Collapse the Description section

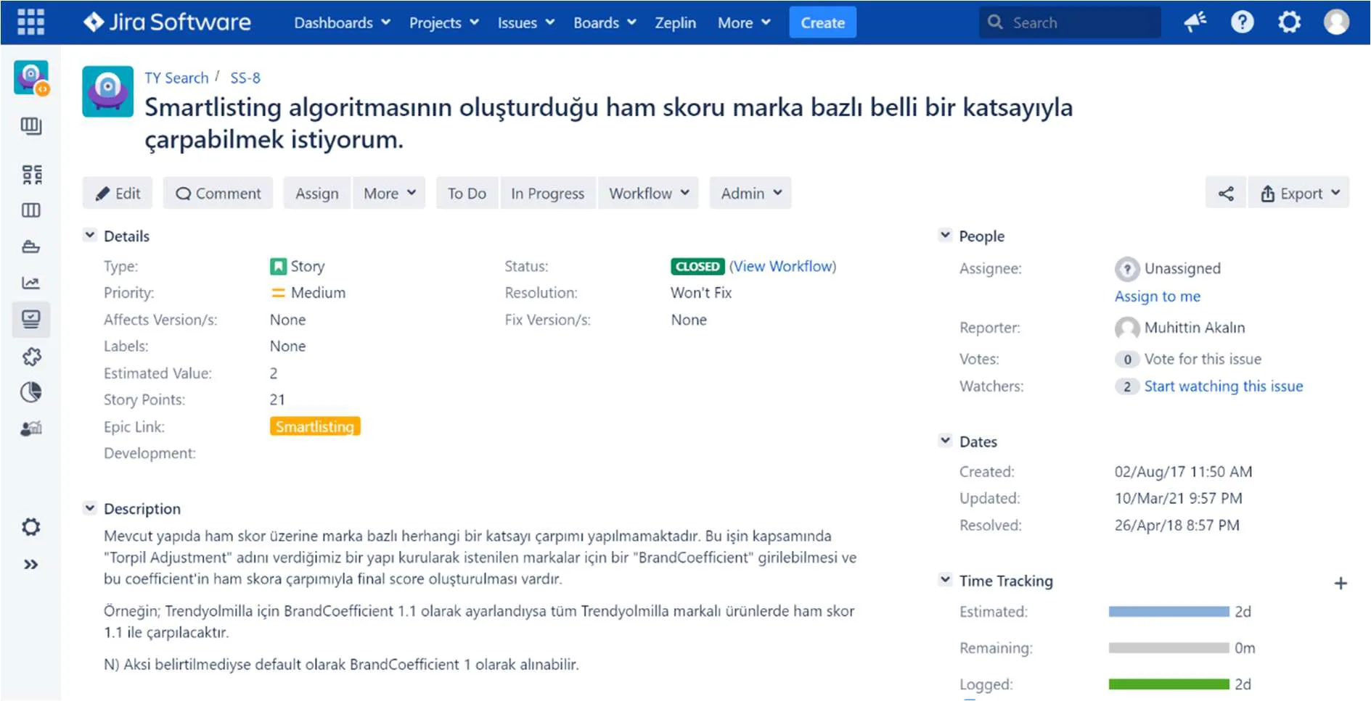(x=90, y=508)
